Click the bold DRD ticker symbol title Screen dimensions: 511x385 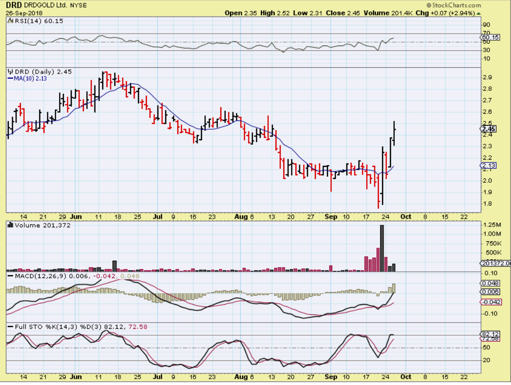coord(14,4)
